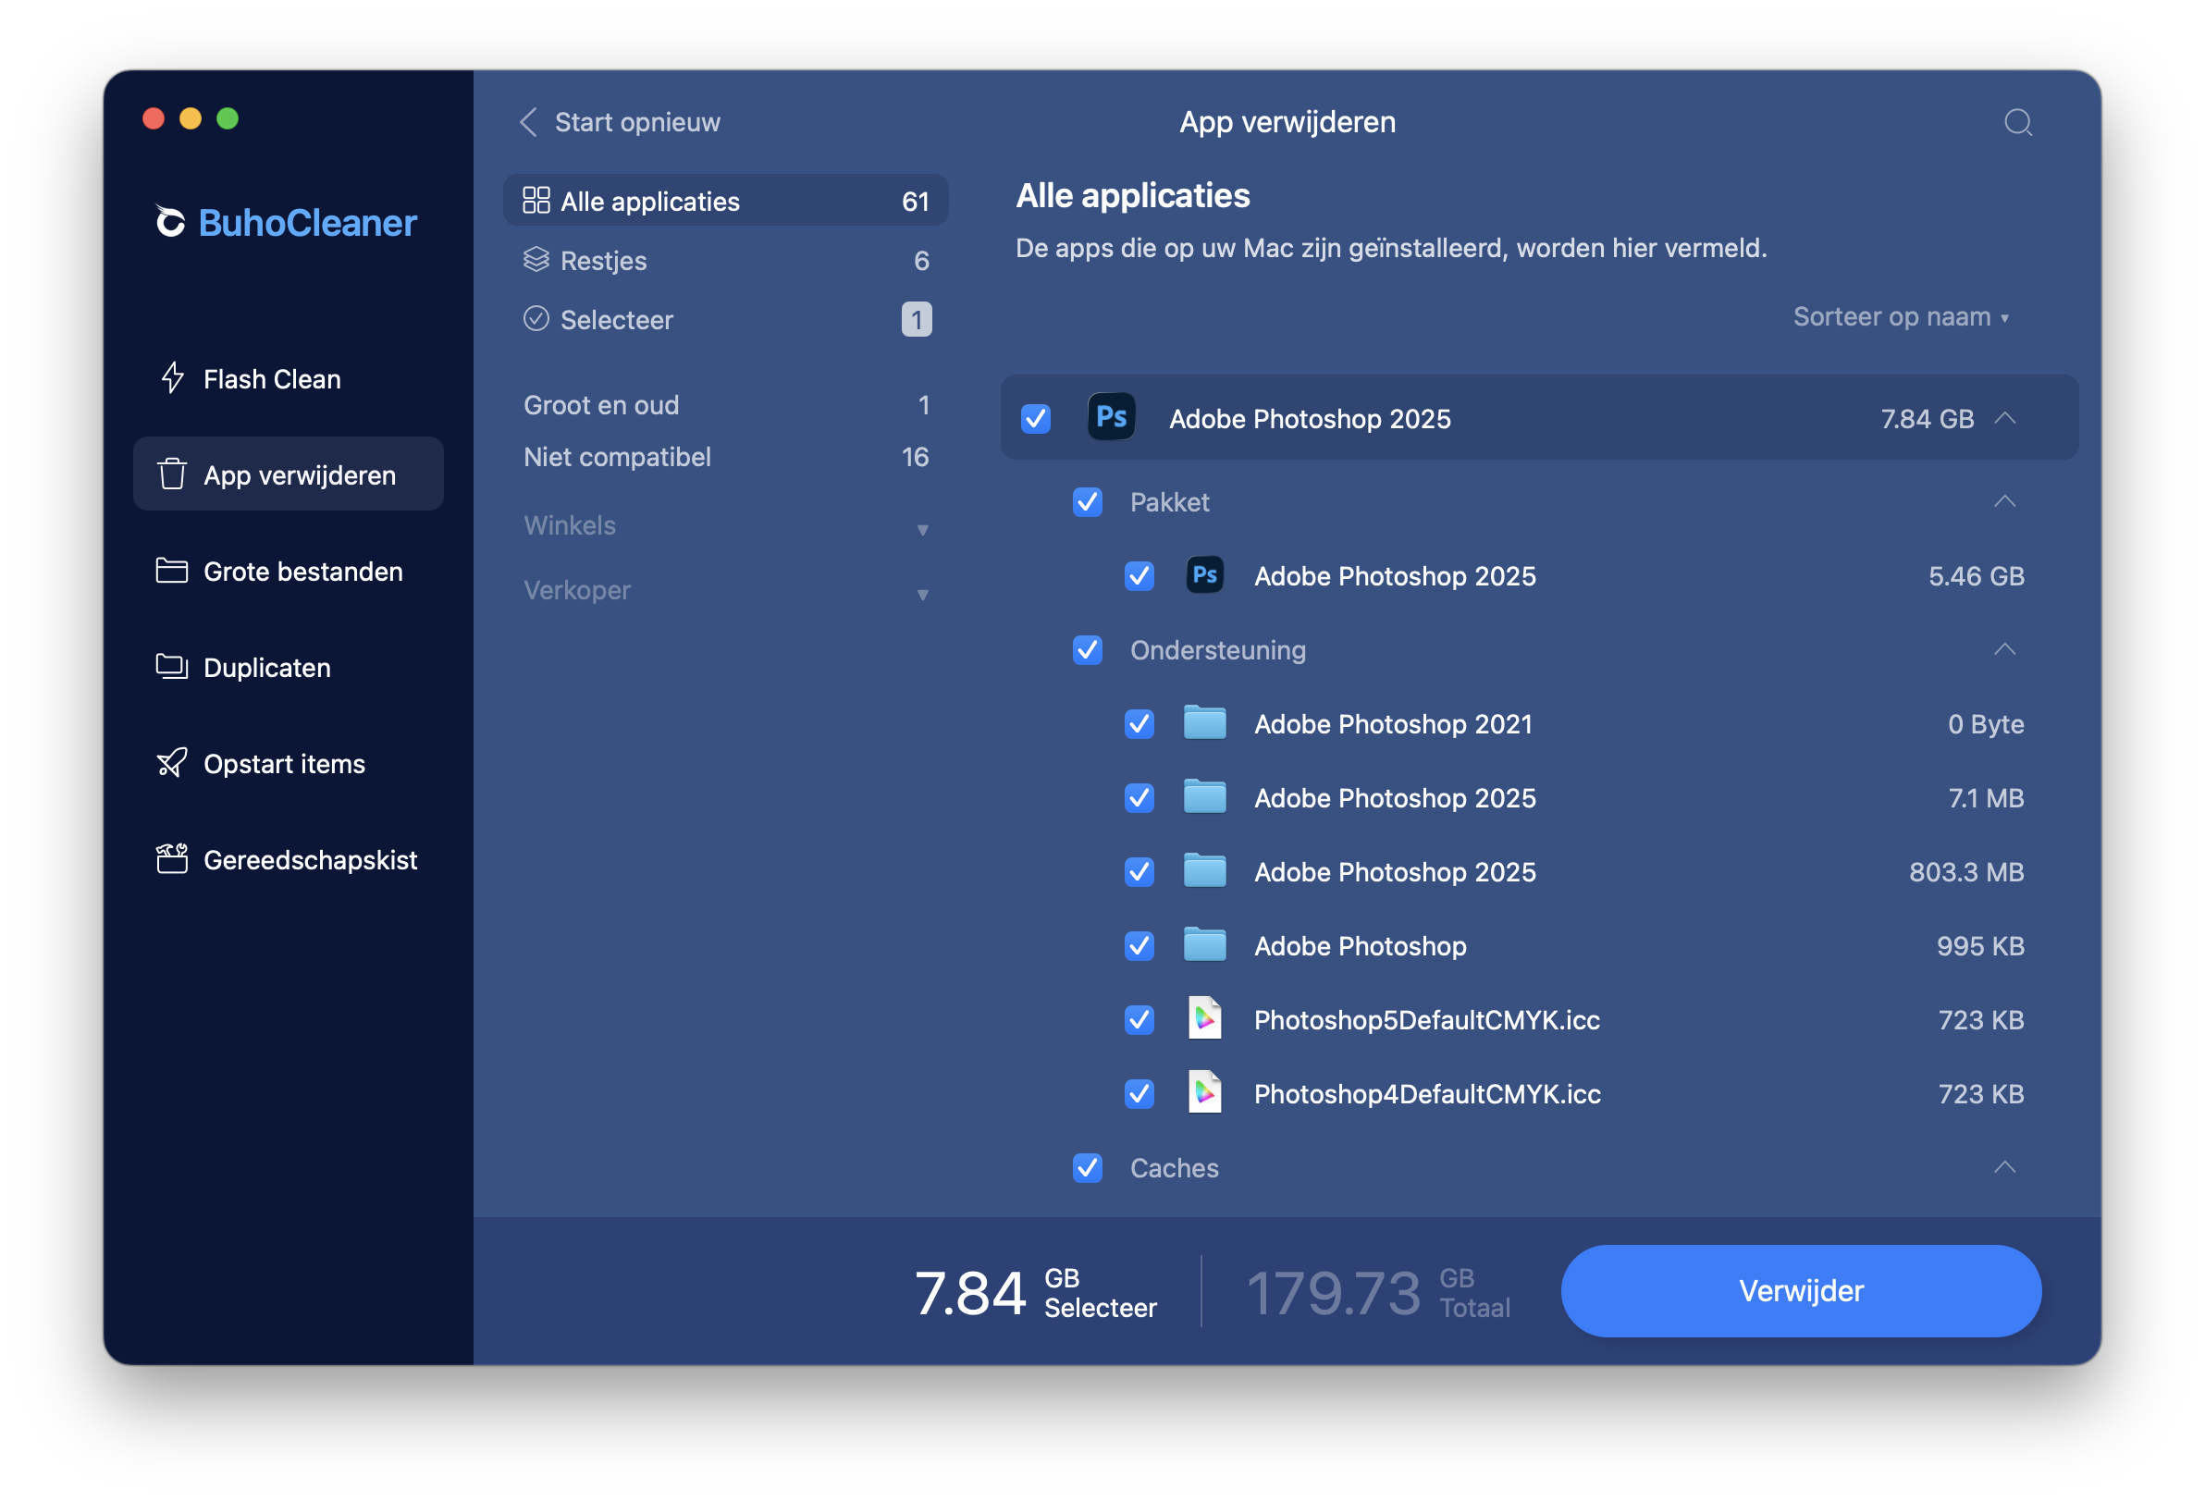Click the Verwijder button

tap(1800, 1290)
